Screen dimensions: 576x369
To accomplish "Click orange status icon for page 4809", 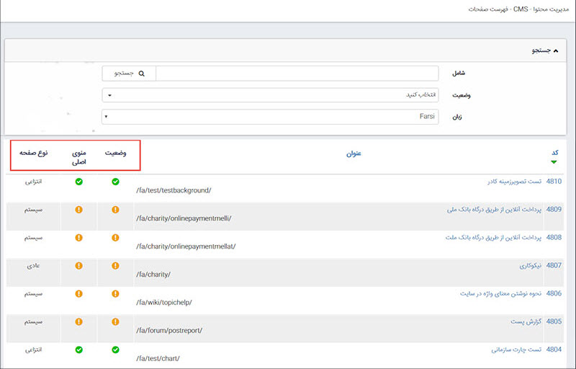I will click(115, 210).
